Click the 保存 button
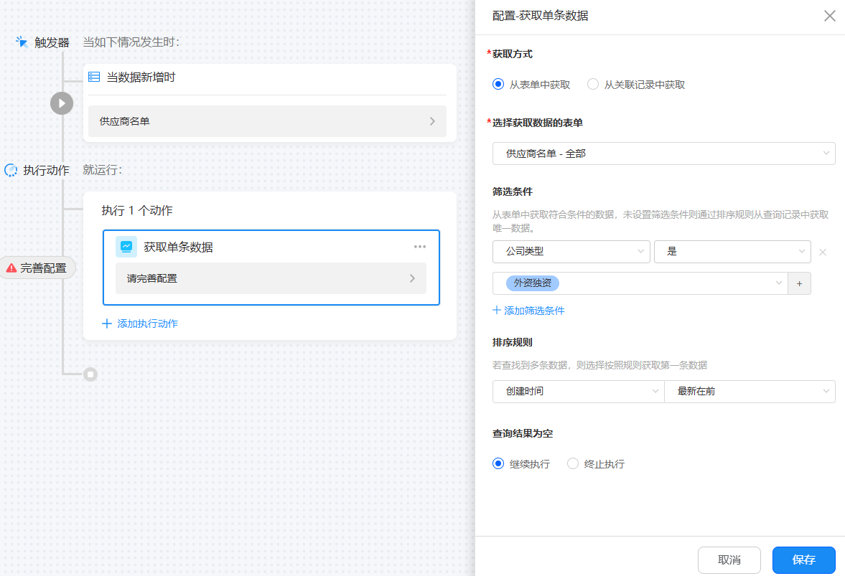This screenshot has height=576, width=845. [803, 560]
